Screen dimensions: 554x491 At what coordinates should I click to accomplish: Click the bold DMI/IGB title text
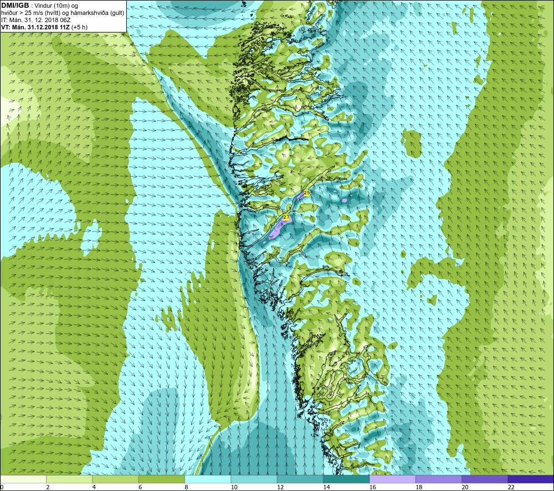click(x=15, y=6)
